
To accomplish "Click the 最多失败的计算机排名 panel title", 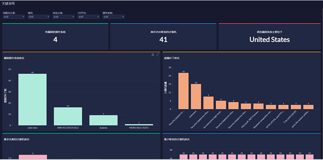I will tap(17, 139).
